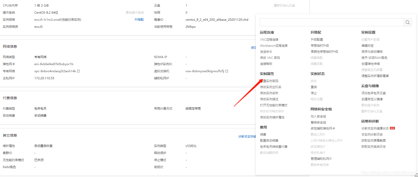
Task: Click the CentOS 8.2 64位 value
Action: point(46,13)
